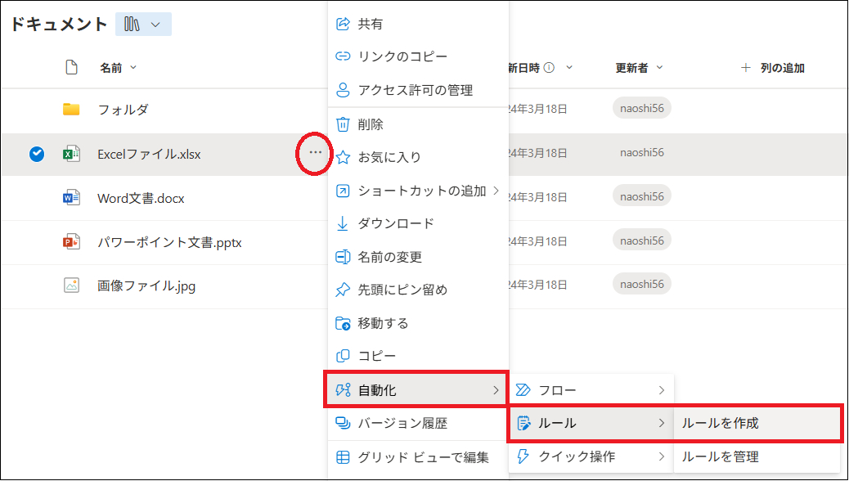Click the share icon in context menu
This screenshot has width=849, height=481.
[343, 24]
